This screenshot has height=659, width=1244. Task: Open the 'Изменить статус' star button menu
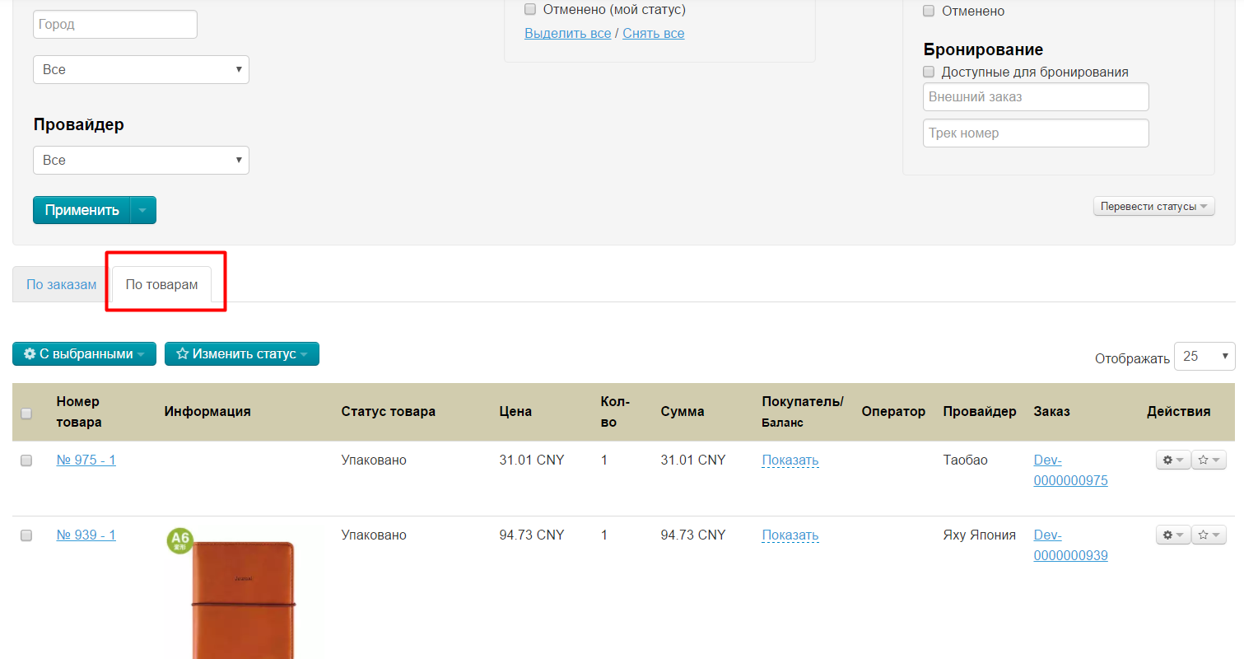tap(241, 354)
